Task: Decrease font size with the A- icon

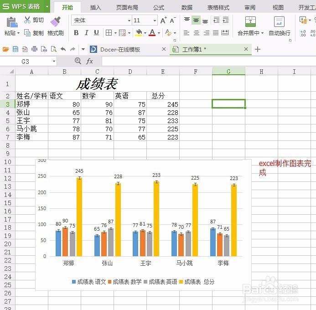Action: tap(173, 20)
